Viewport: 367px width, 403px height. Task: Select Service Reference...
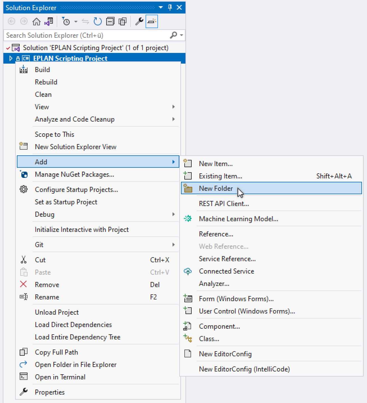tap(271, 259)
